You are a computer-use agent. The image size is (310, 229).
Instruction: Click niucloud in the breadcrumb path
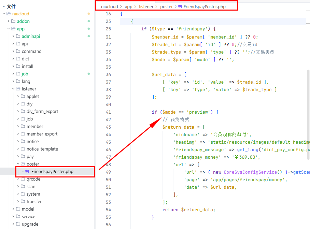tap(109, 6)
